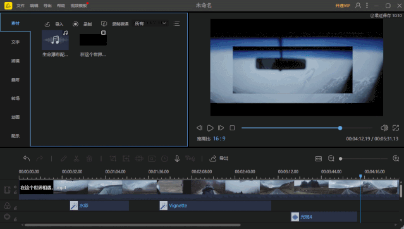Switch to the 文字 tab
Viewport: 404px width, 229px height.
(15, 42)
